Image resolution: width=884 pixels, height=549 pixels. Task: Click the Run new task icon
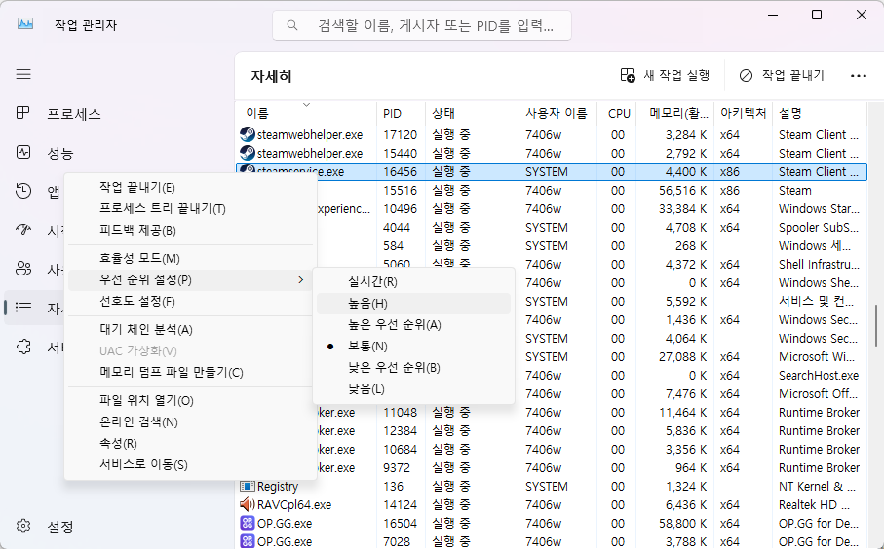(628, 75)
